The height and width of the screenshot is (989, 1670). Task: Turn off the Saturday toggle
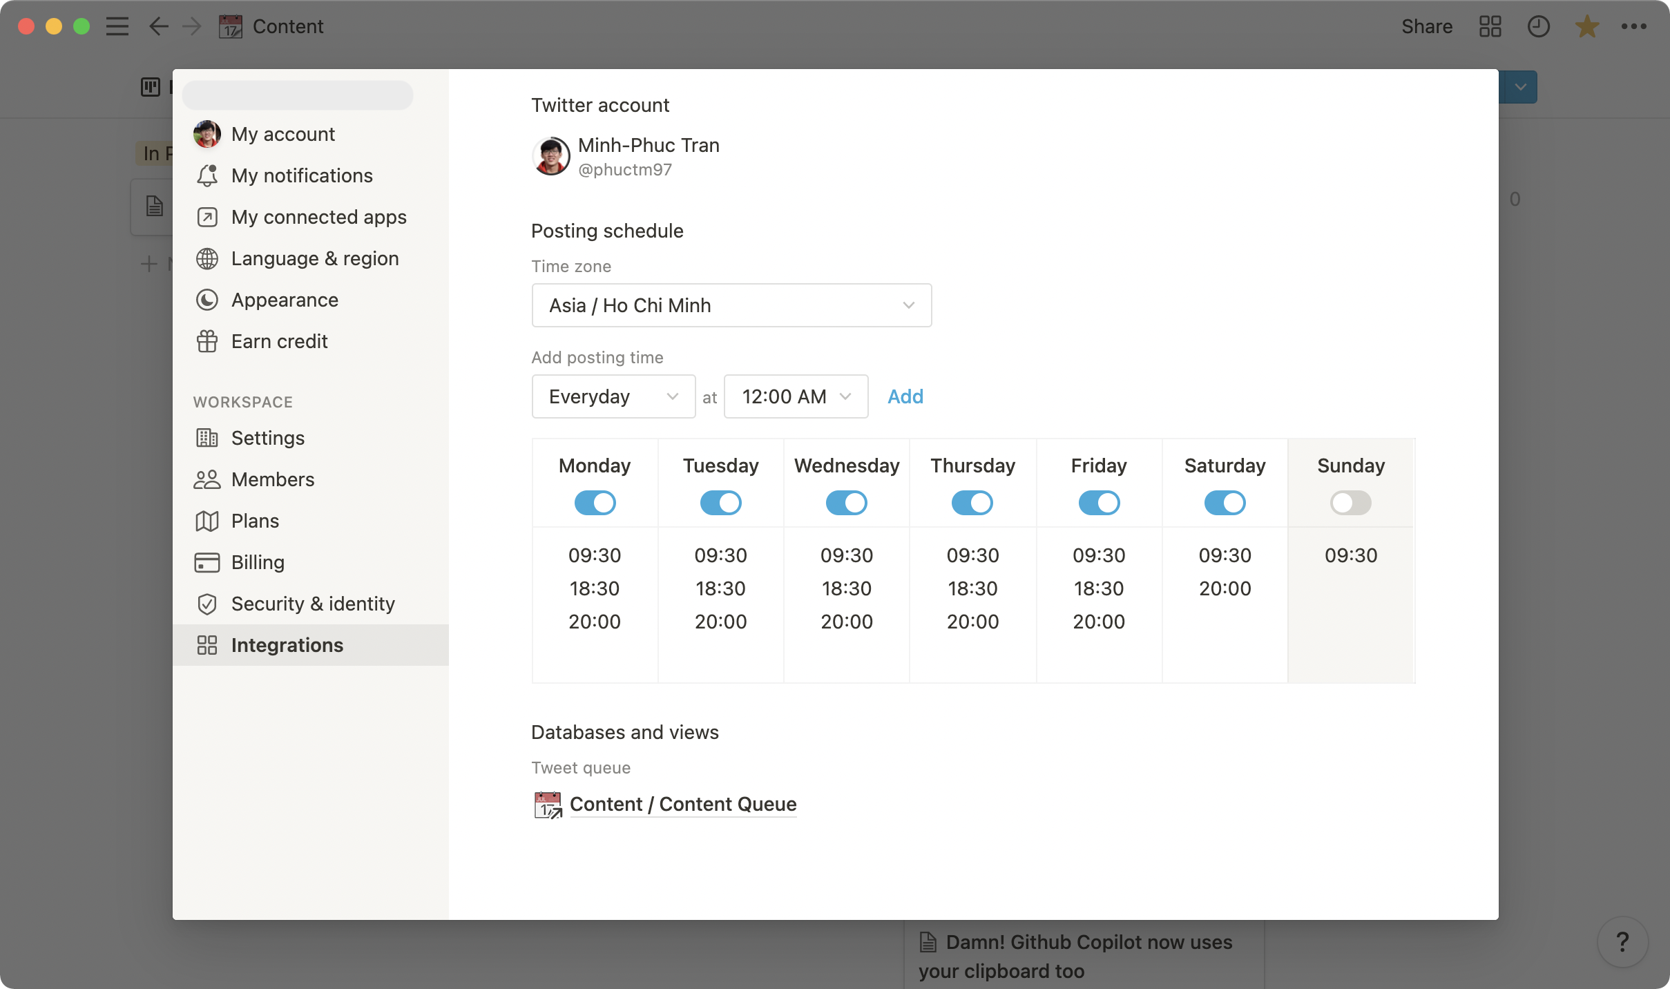point(1225,503)
